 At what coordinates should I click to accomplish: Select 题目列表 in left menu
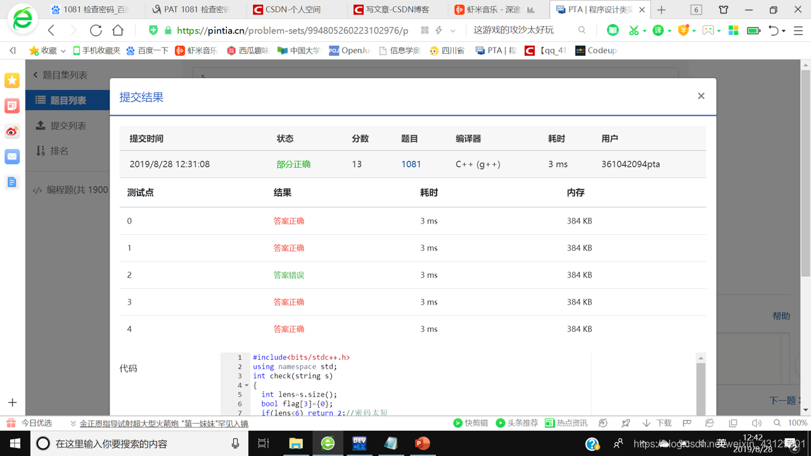pyautogui.click(x=67, y=100)
